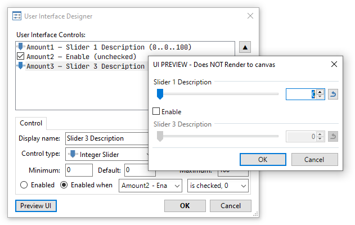Open the 'is checked, 0' condition dropdown
This screenshot has height=225, width=355.
pyautogui.click(x=218, y=185)
